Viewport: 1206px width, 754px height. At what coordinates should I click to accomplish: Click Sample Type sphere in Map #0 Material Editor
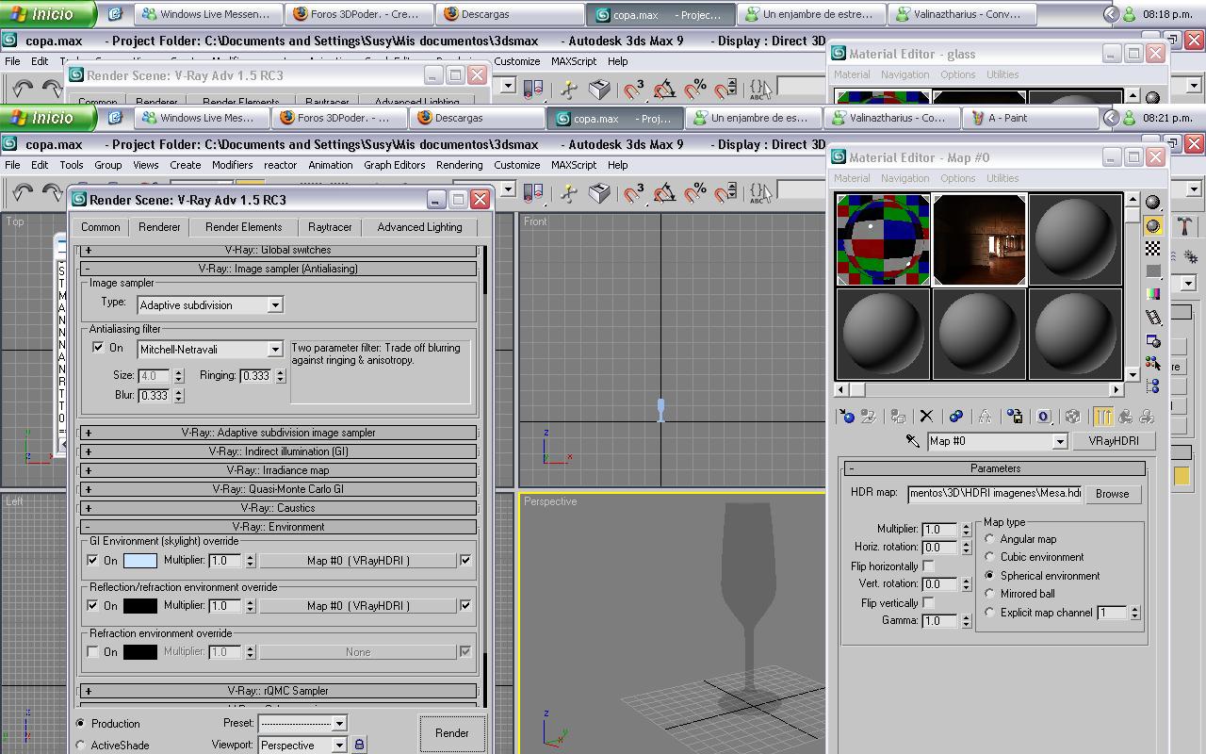pos(1153,202)
